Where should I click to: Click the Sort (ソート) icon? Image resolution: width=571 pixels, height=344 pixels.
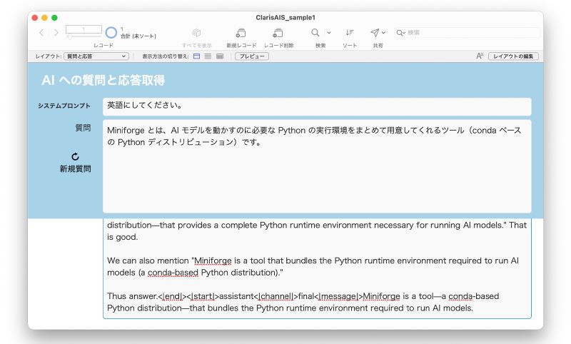click(x=350, y=33)
